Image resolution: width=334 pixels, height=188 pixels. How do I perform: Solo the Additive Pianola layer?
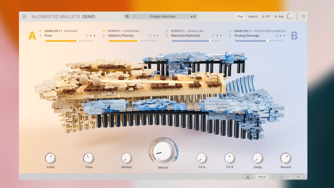coord(104,36)
